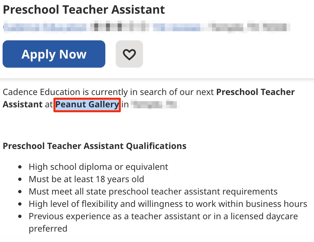This screenshot has width=314, height=242.
Task: Click bold Preschool Teacher text in the paragraph
Action: click(255, 92)
